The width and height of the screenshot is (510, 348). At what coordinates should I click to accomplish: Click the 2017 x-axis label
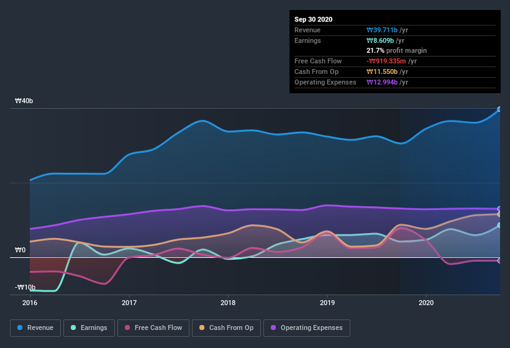(129, 303)
